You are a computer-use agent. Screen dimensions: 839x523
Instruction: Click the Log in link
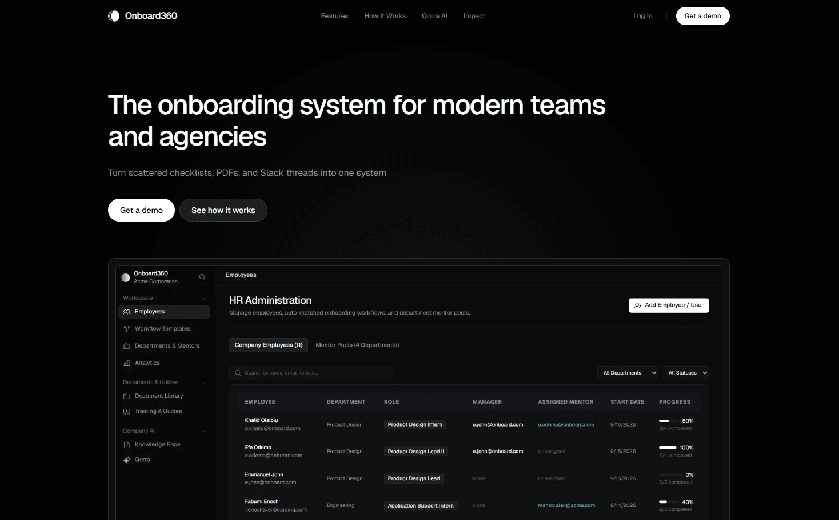tap(643, 16)
